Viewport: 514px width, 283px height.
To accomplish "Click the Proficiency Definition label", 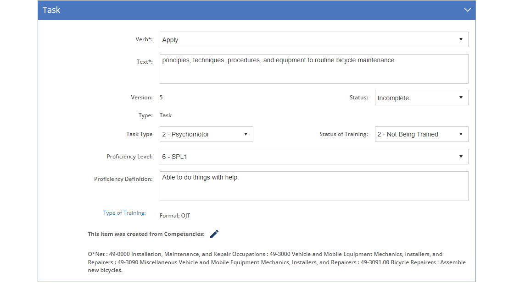I will tap(123, 179).
